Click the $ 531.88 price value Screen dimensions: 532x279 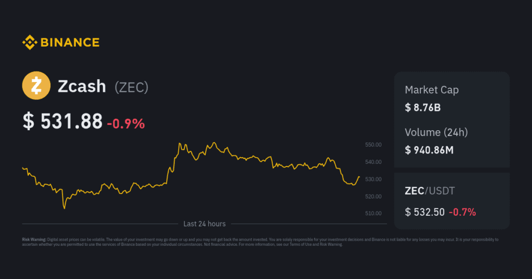coord(62,122)
